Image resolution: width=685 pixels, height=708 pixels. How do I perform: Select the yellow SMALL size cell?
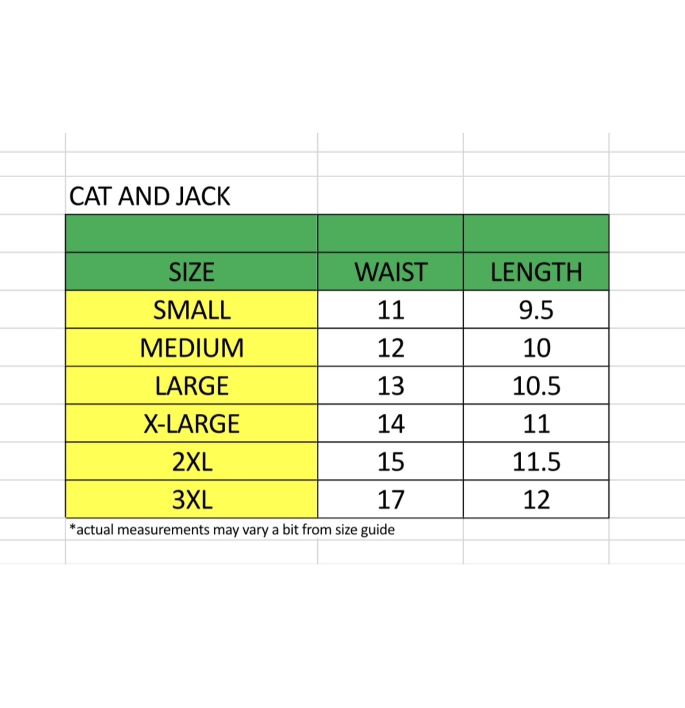pos(191,310)
